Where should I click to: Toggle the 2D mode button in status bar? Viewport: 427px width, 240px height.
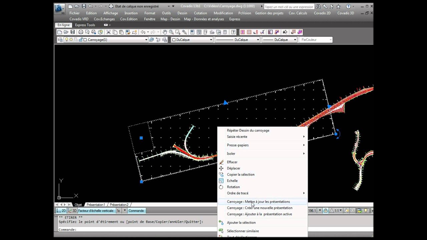pyautogui.click(x=61, y=211)
